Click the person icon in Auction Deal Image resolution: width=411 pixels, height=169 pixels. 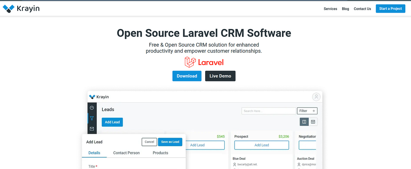(299, 164)
